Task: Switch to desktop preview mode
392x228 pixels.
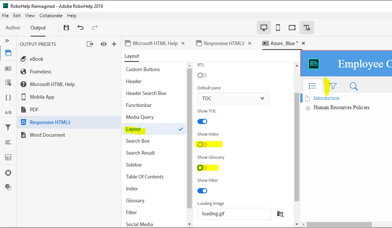Action: (x=264, y=28)
